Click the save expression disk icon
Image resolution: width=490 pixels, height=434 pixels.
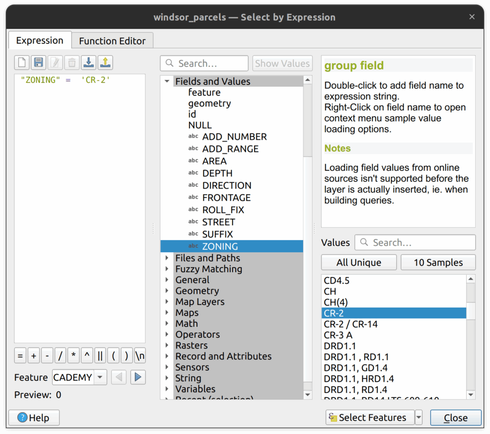coord(39,63)
